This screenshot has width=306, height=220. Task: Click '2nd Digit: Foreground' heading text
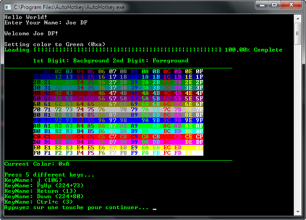pyautogui.click(x=151, y=61)
